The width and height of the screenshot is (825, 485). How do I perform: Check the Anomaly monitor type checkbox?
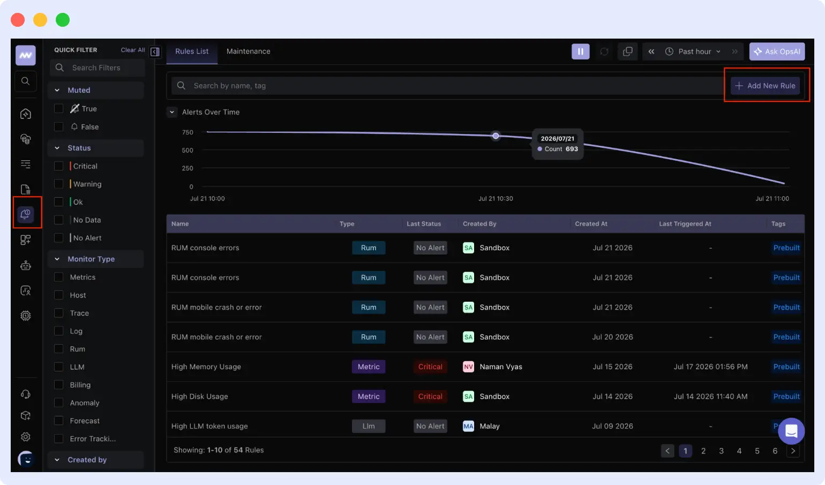59,403
